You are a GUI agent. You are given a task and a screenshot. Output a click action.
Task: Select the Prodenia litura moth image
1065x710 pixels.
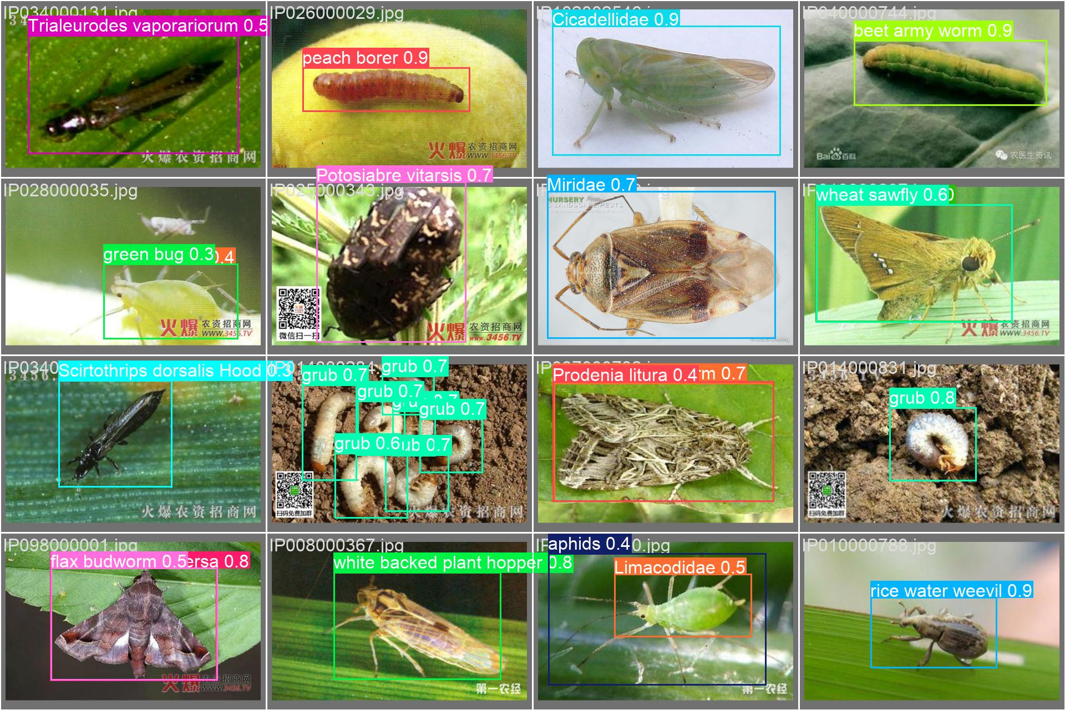tap(666, 444)
